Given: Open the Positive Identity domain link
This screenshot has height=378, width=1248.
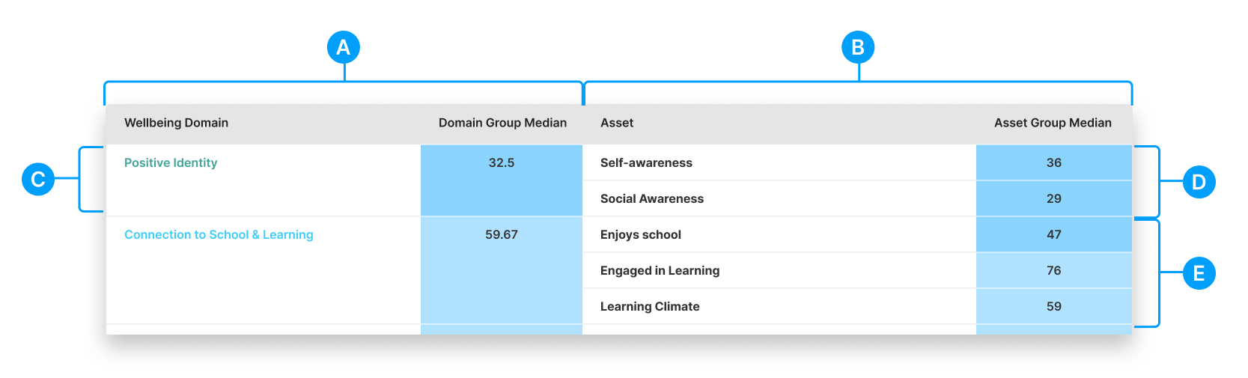Looking at the screenshot, I should coord(171,162).
